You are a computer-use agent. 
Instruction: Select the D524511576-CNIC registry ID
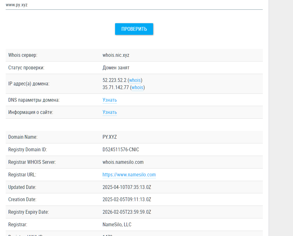click(121, 150)
